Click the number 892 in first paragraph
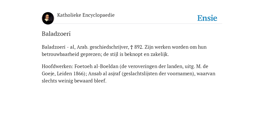Screen dimensions: 264x132 pyautogui.click(x=139, y=47)
